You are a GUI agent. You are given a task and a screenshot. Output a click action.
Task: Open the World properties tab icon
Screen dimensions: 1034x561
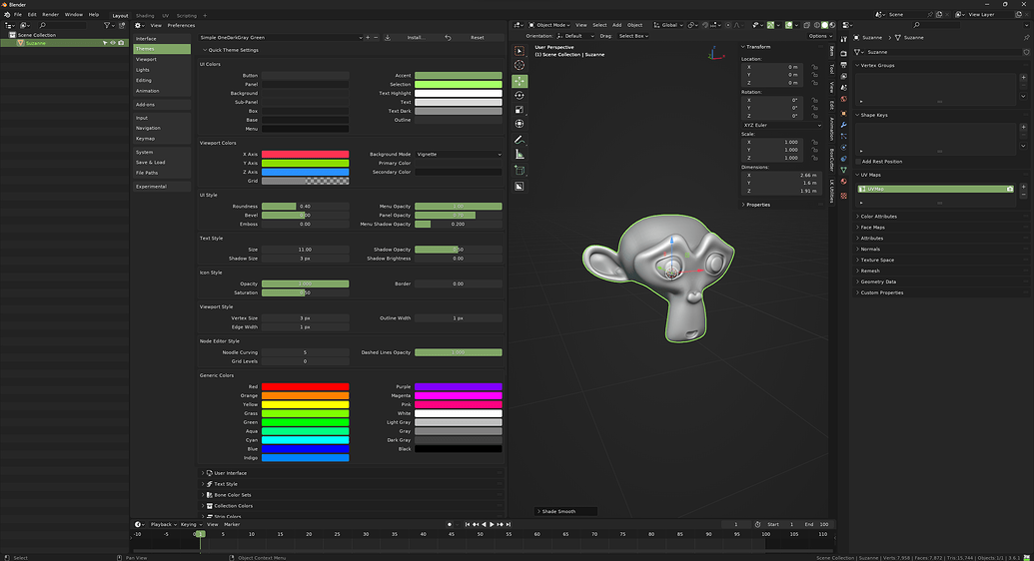coord(844,99)
